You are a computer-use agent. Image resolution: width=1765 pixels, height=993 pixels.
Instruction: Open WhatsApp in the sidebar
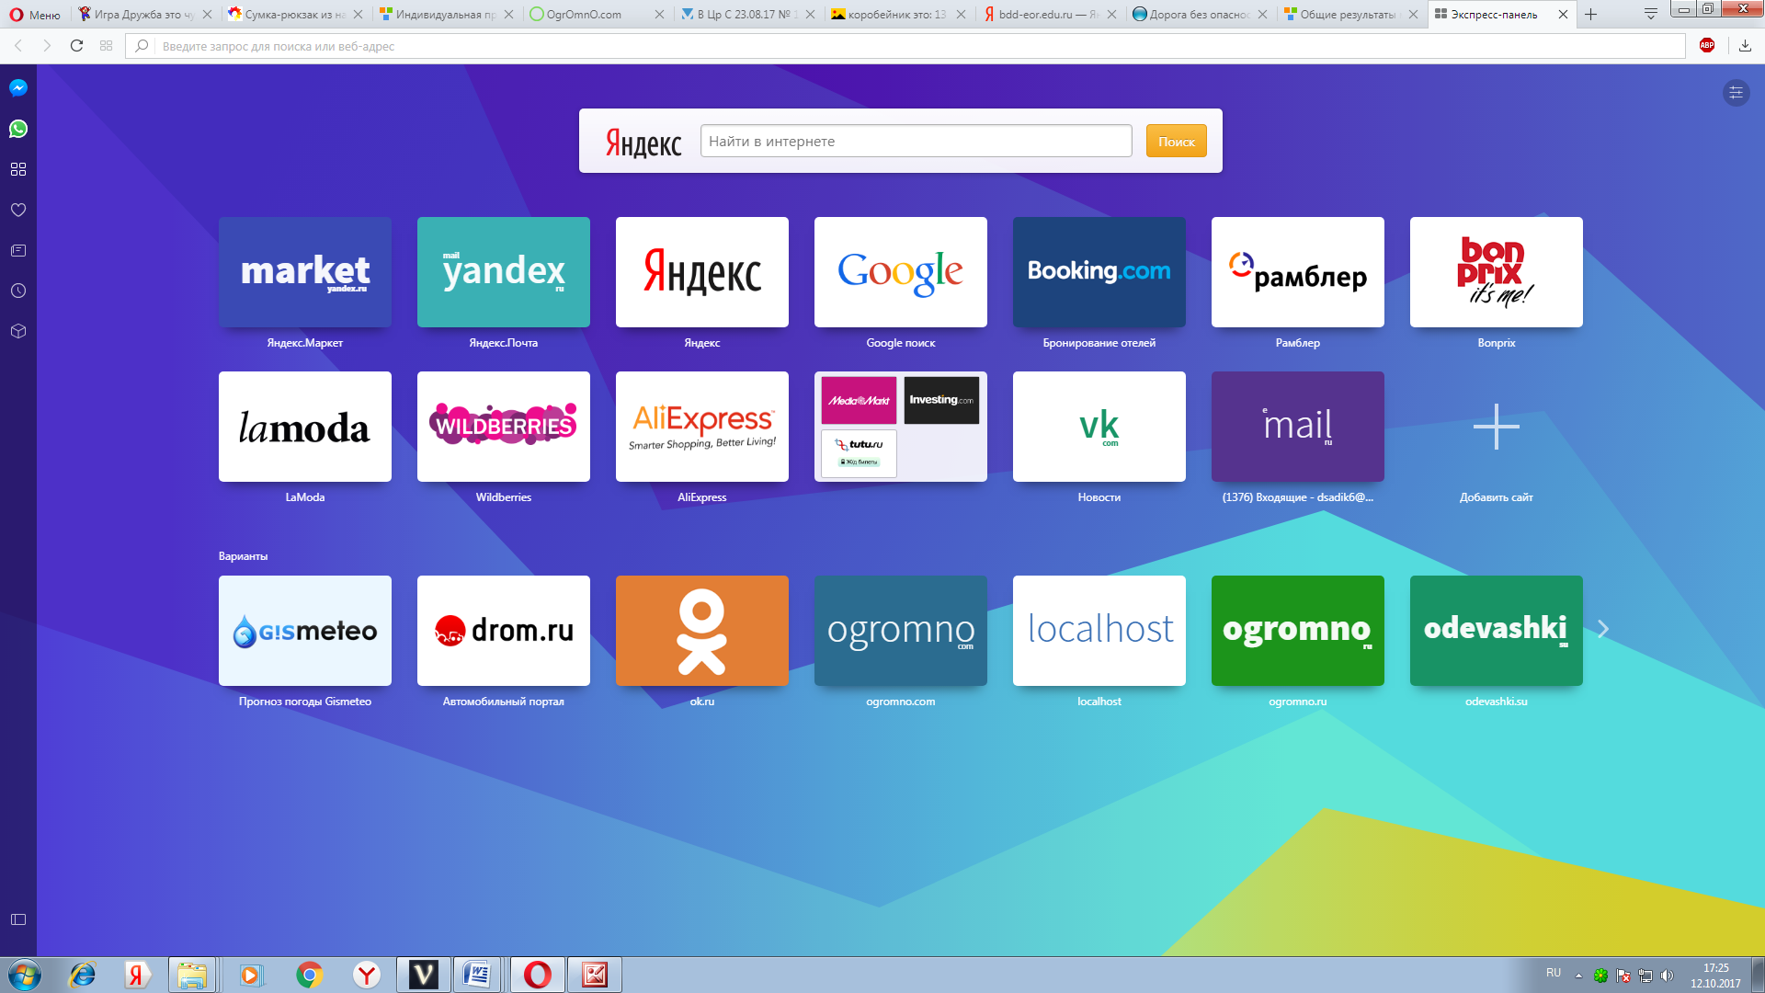click(x=18, y=129)
